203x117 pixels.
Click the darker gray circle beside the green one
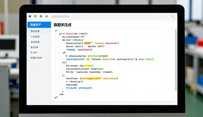click(x=41, y=16)
